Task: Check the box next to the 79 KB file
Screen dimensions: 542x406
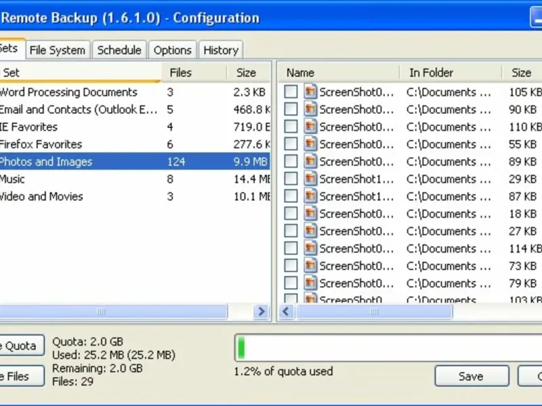Action: click(x=291, y=283)
